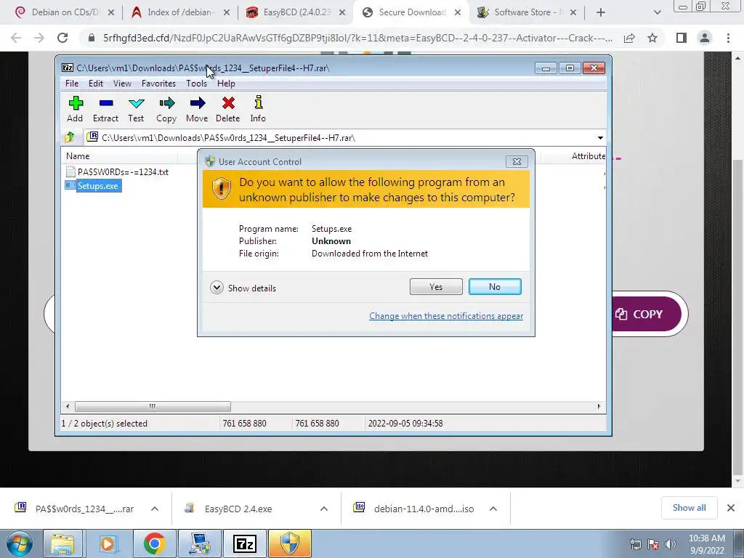The image size is (744, 558).
Task: Click the Test toolbar icon in 7-Zip
Action: point(136,109)
